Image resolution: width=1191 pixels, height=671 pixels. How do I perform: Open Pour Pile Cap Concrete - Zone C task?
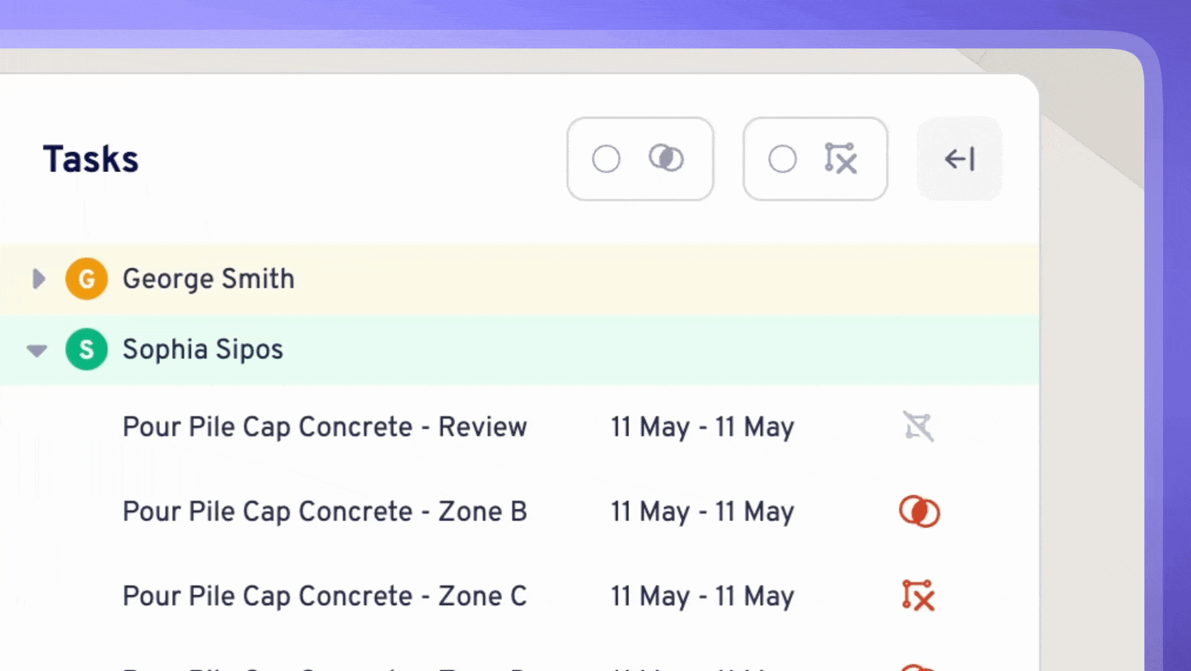pyautogui.click(x=325, y=596)
